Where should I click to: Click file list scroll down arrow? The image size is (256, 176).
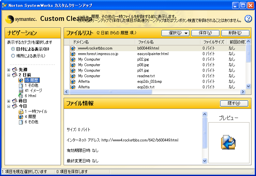(x=248, y=86)
